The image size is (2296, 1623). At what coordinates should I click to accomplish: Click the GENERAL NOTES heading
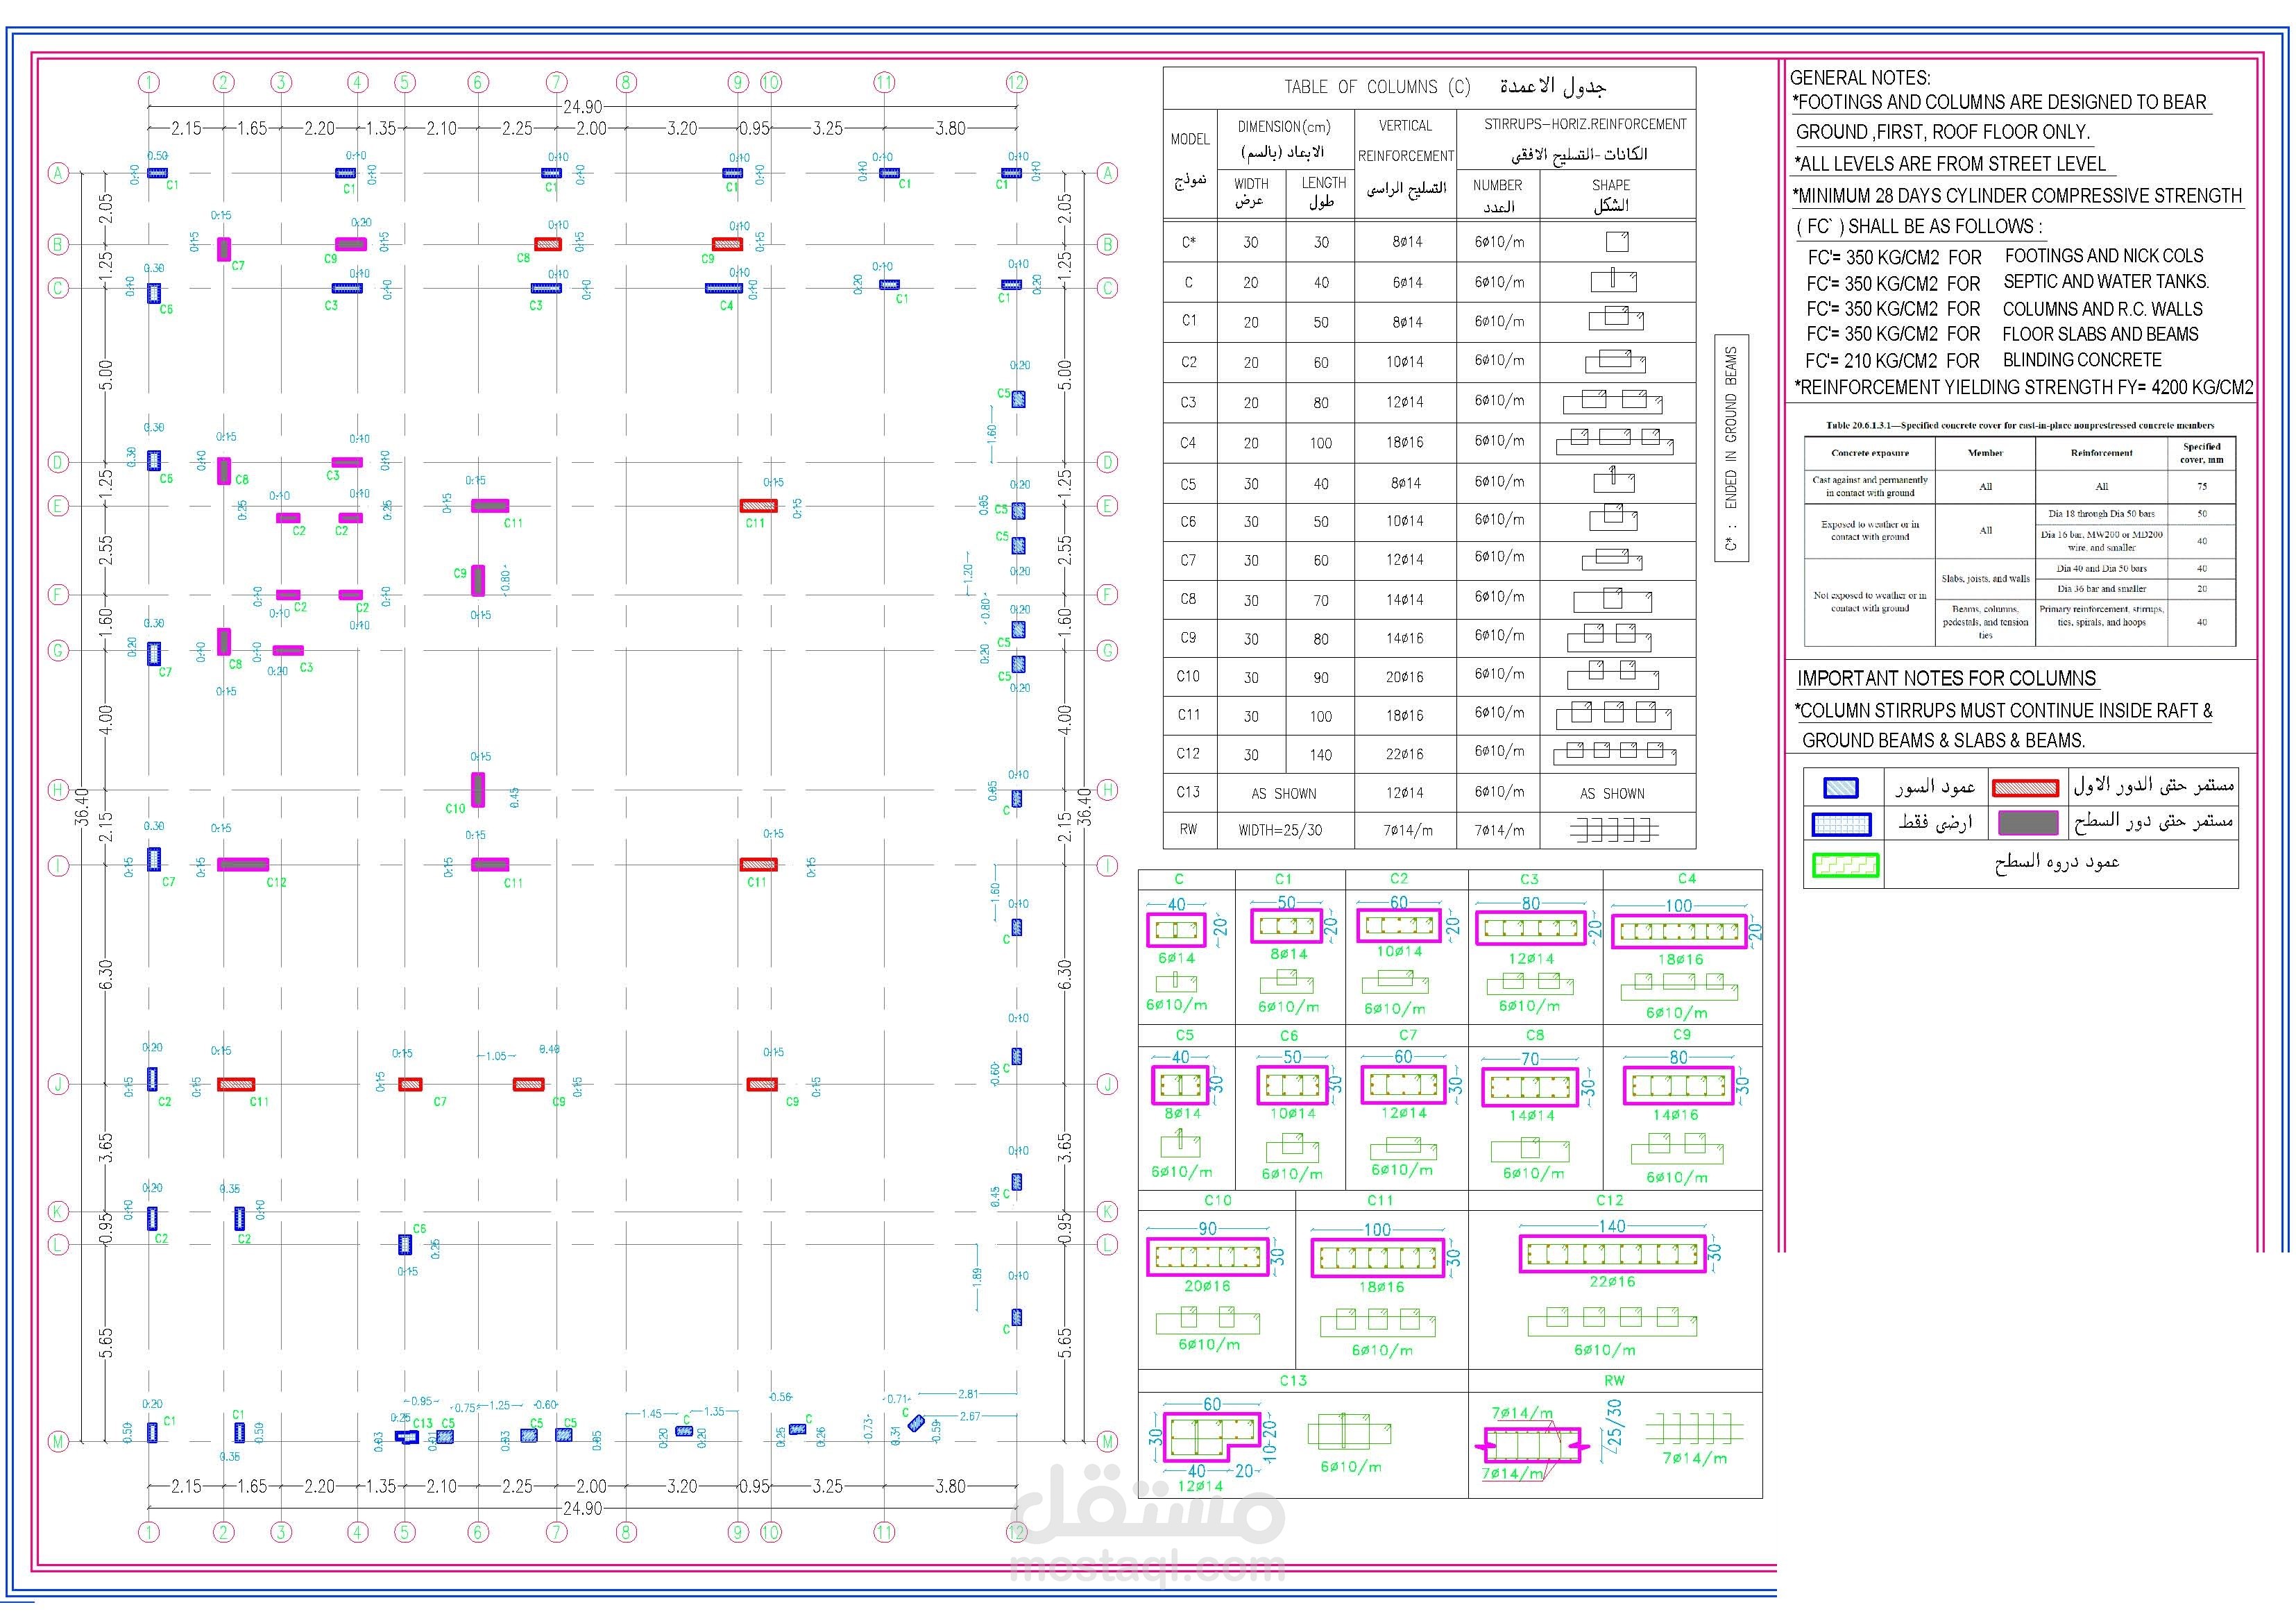pos(1860,77)
